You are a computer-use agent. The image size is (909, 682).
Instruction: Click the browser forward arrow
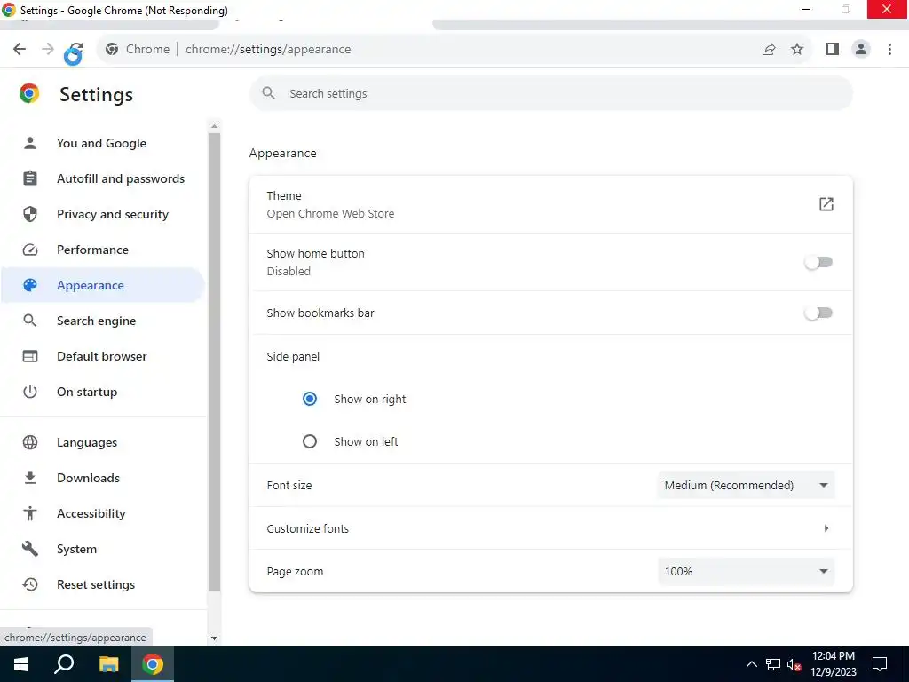pos(48,50)
